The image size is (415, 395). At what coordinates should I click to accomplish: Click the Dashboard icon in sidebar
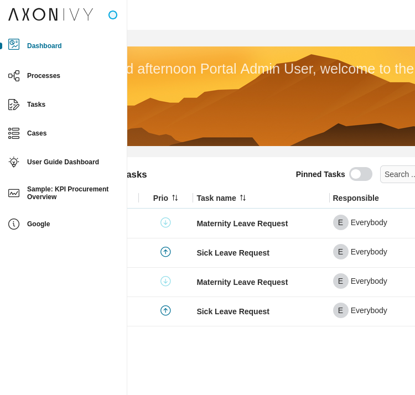[x=14, y=45]
